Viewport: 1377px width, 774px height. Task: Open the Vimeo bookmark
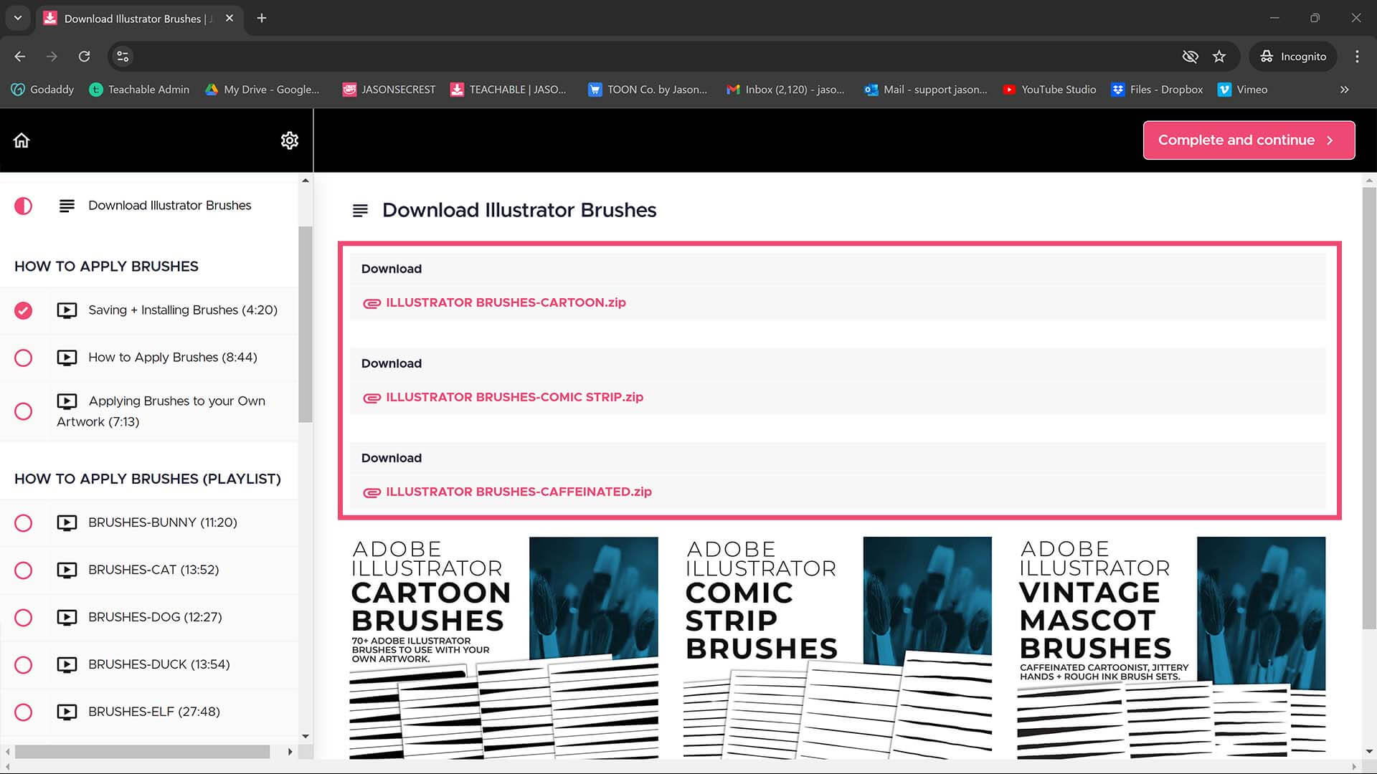tap(1243, 90)
